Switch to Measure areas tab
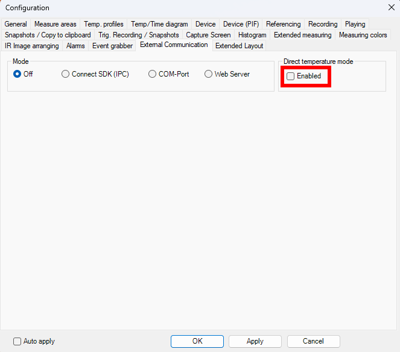The width and height of the screenshot is (400, 352). [55, 24]
